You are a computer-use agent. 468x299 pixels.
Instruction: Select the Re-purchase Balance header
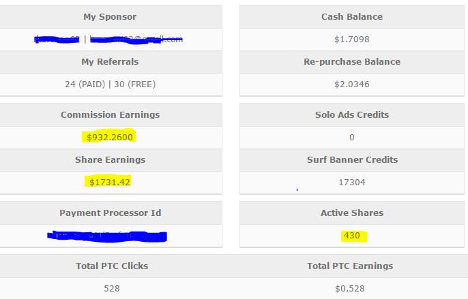pos(352,62)
